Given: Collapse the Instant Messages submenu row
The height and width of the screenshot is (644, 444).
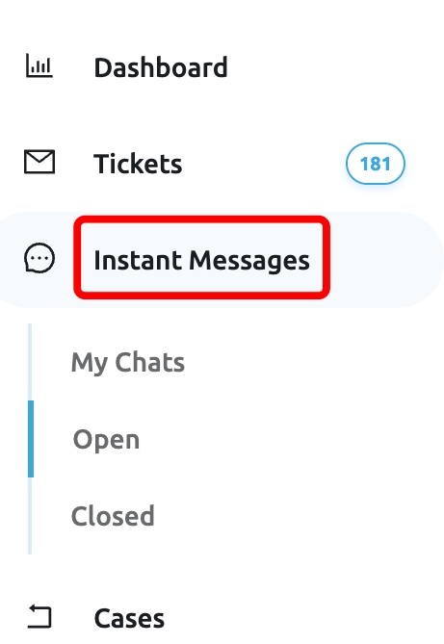Looking at the screenshot, I should click(x=222, y=260).
